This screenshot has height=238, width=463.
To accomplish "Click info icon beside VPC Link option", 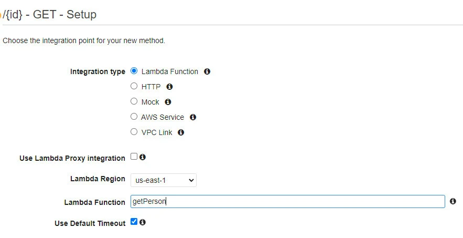I will [x=181, y=132].
